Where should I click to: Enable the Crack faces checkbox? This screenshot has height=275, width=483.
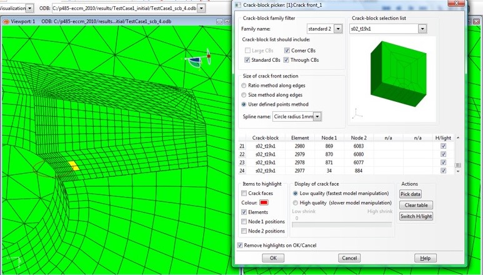244,193
